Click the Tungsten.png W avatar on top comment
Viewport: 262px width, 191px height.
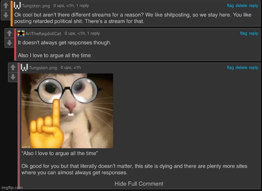[x=17, y=5]
